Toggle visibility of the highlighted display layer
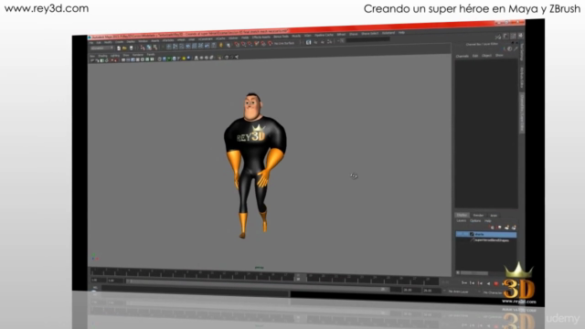This screenshot has height=329, width=585. pos(458,234)
